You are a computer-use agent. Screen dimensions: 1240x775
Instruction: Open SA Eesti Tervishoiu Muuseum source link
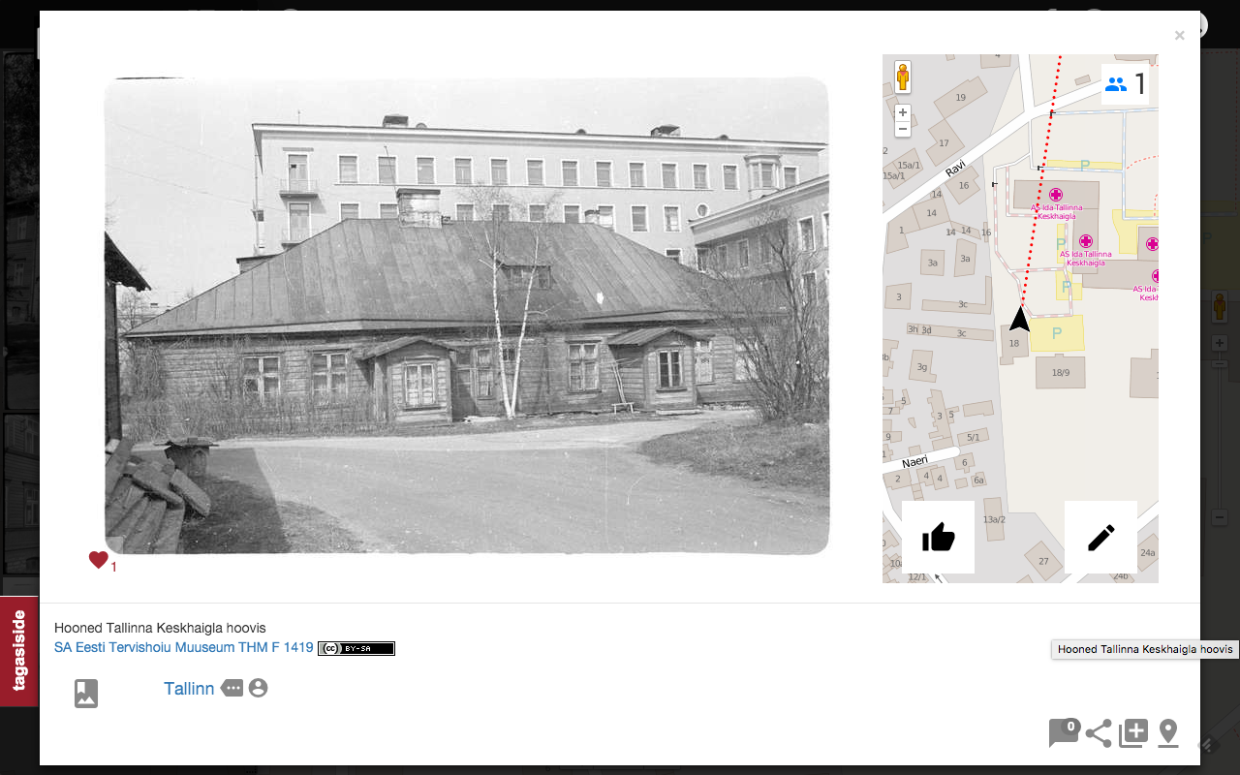point(184,647)
